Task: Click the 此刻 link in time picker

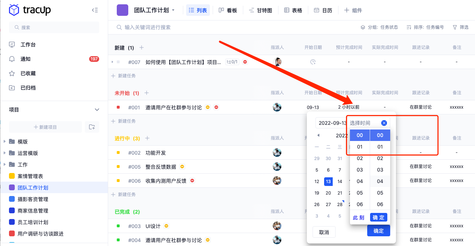Action: tap(359, 218)
